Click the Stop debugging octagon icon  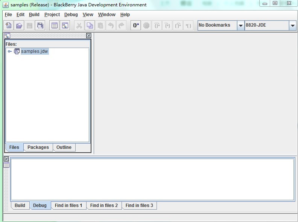point(146,25)
